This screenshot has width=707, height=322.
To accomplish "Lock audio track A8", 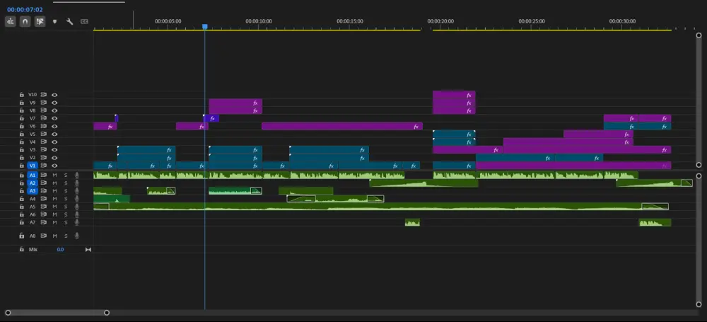I will (x=22, y=236).
